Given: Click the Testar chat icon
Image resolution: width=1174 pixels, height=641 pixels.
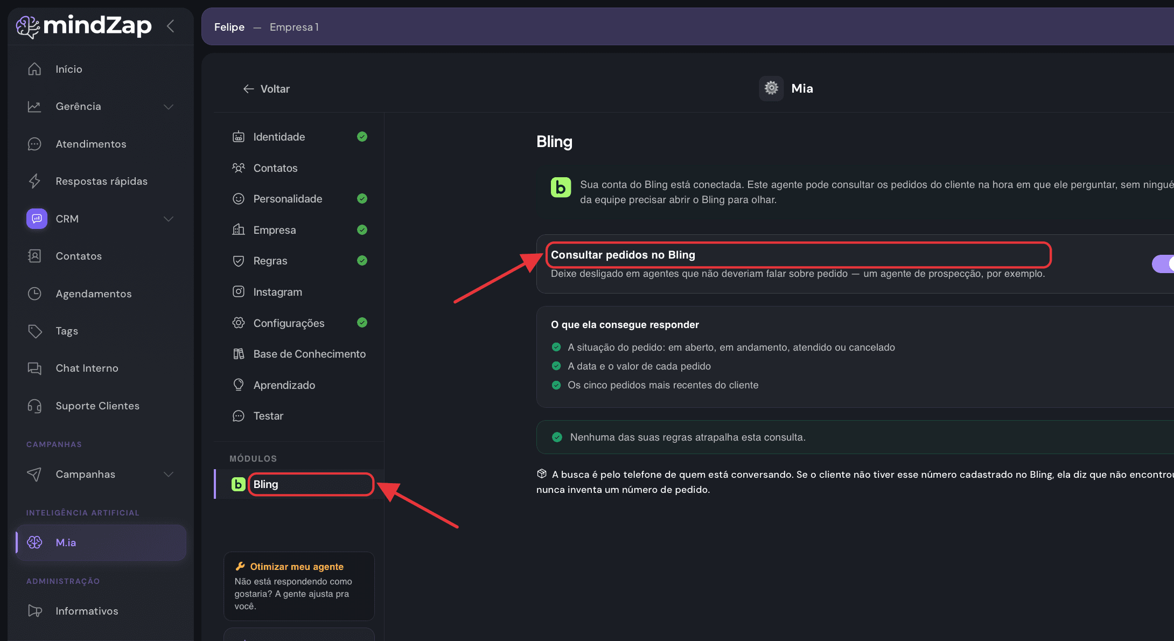Looking at the screenshot, I should (239, 416).
